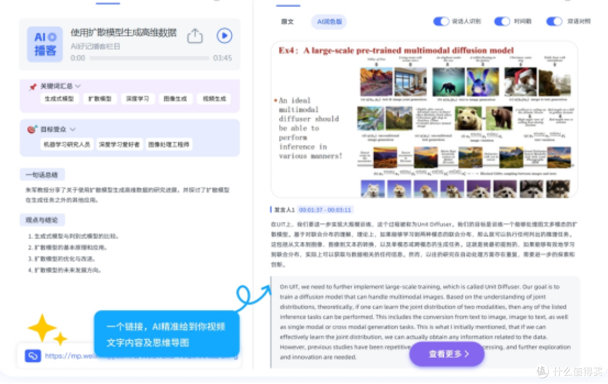Click the 深度学习爱好者 audience tag
The height and width of the screenshot is (384, 608).
point(119,145)
